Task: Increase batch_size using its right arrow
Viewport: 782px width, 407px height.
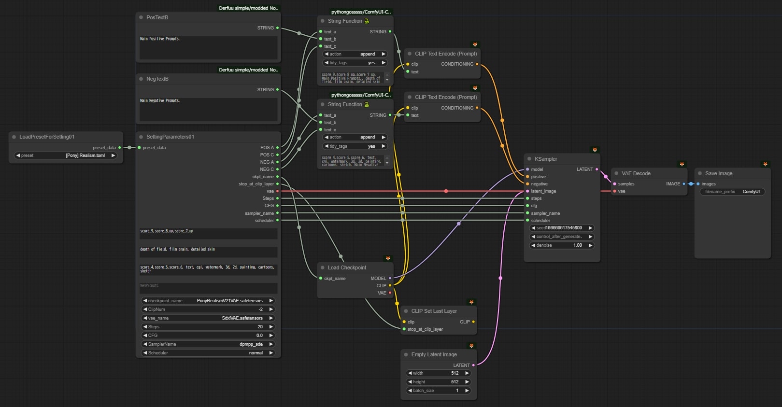Action: pos(467,391)
